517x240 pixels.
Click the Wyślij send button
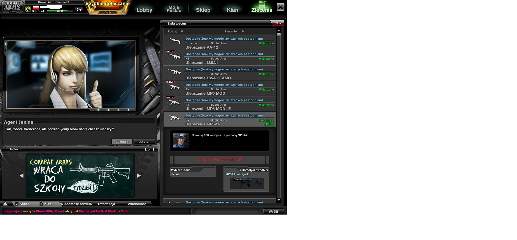(273, 212)
